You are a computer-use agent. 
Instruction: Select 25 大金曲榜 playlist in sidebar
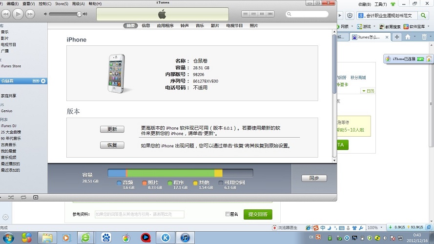(11, 132)
